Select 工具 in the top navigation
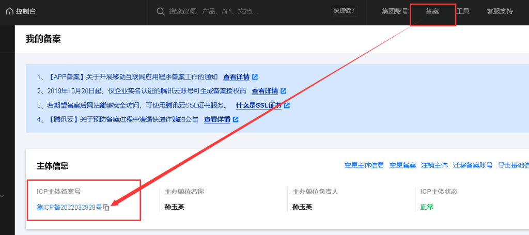529x235 pixels. tap(462, 11)
